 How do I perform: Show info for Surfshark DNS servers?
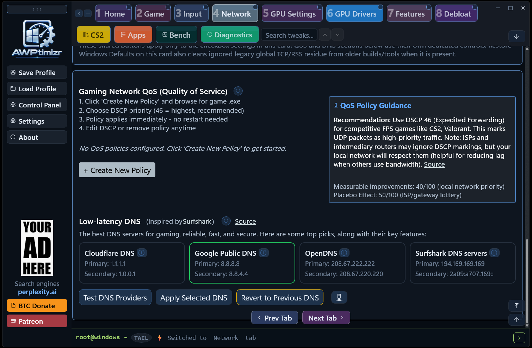pyautogui.click(x=494, y=253)
